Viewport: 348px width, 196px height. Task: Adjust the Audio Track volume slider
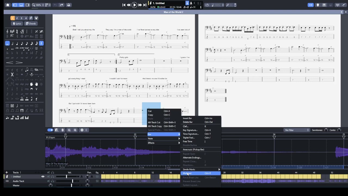click(72, 181)
